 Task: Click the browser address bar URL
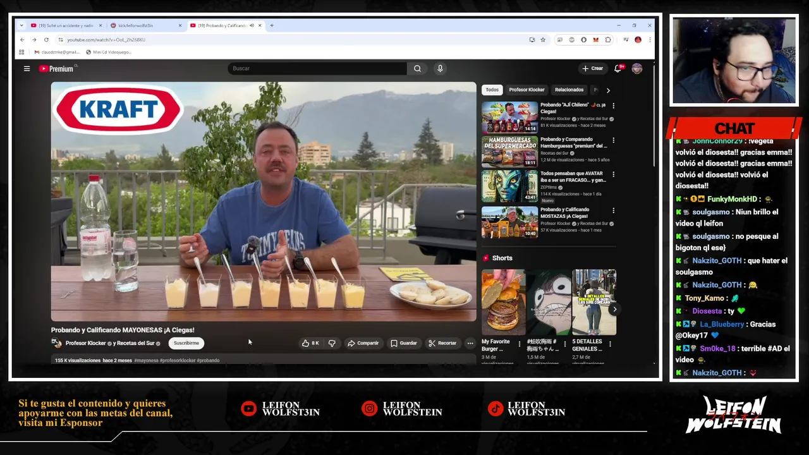(106, 40)
